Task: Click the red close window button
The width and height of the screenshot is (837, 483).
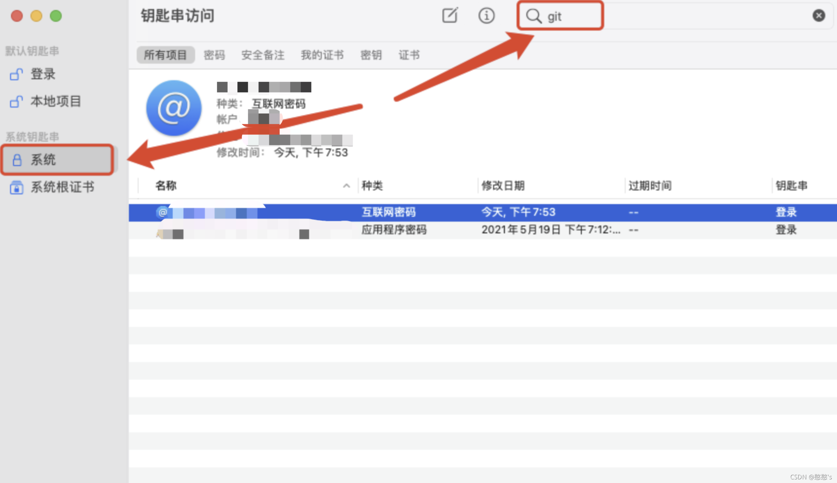Action: coord(16,16)
